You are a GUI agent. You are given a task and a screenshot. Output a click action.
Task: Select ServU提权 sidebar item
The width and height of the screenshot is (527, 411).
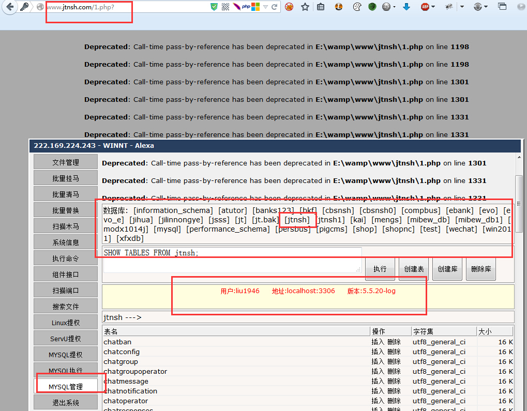pyautogui.click(x=66, y=339)
